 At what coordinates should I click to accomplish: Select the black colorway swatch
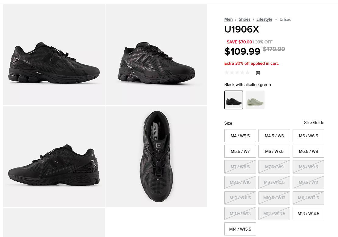pyautogui.click(x=234, y=100)
